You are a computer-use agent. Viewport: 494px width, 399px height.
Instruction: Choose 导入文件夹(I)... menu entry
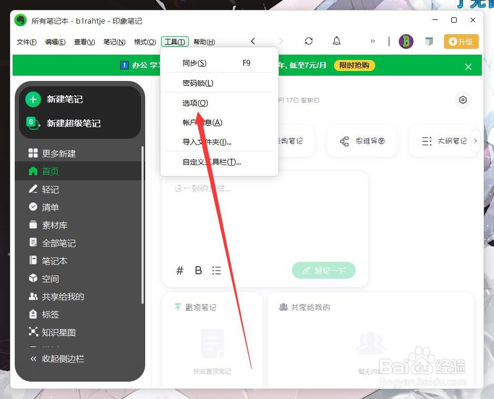[x=219, y=142]
